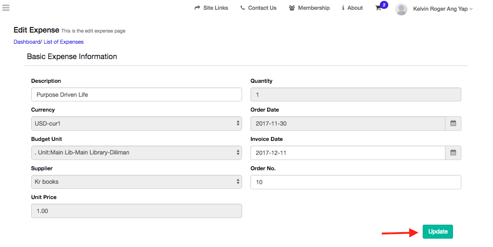Expand the Budget Unit dropdown
Screen dimensions: 493x247
(136, 153)
